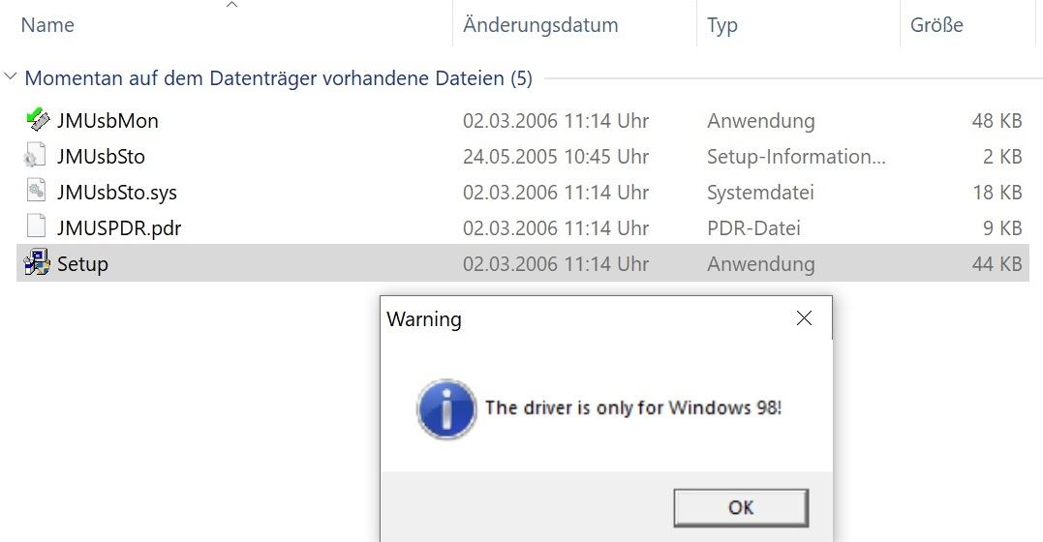Select the JMUsbSto.sys system file icon

(x=36, y=192)
